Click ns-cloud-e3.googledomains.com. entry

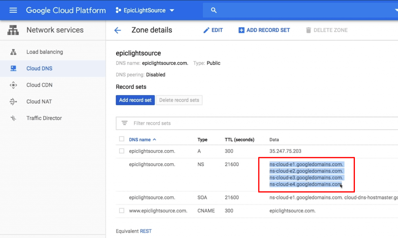point(306,178)
